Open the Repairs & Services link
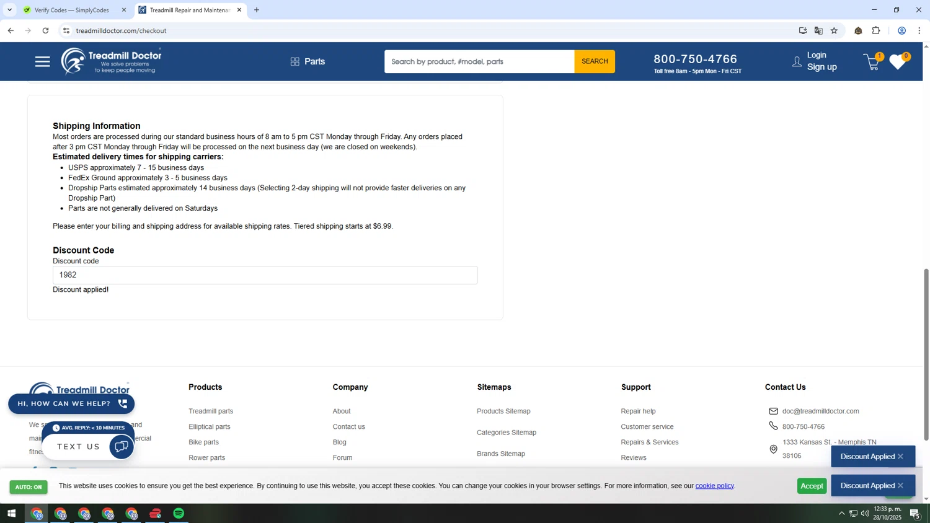930x523 pixels. [x=650, y=442]
